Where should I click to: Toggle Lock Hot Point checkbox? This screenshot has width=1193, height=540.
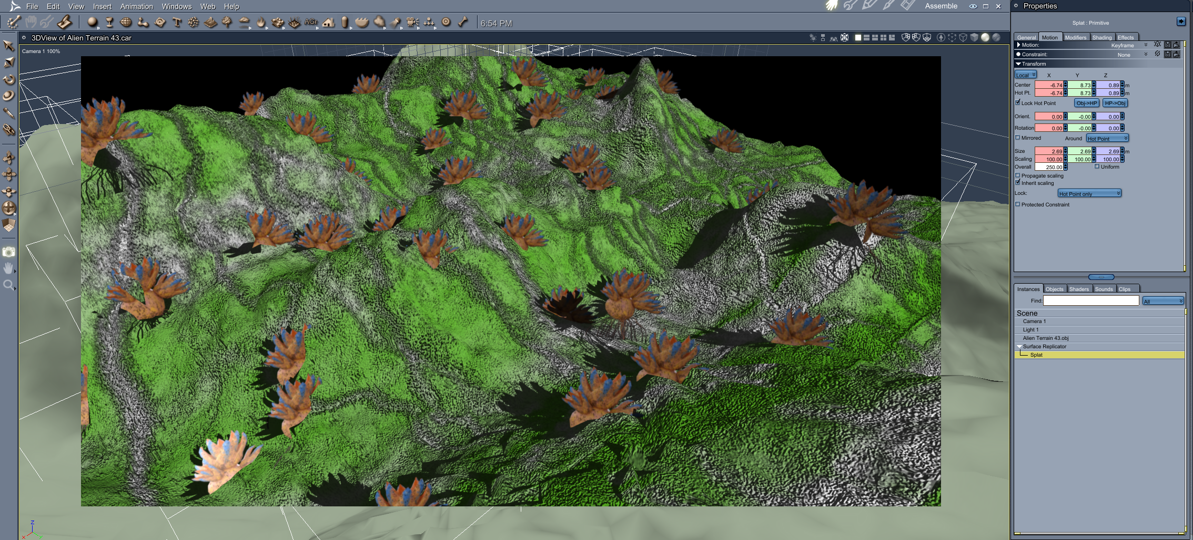pyautogui.click(x=1017, y=102)
